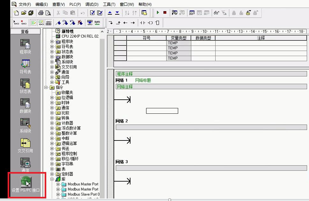Click the empty operand box under 网络 1
This screenshot has height=201, width=309.
point(162,111)
